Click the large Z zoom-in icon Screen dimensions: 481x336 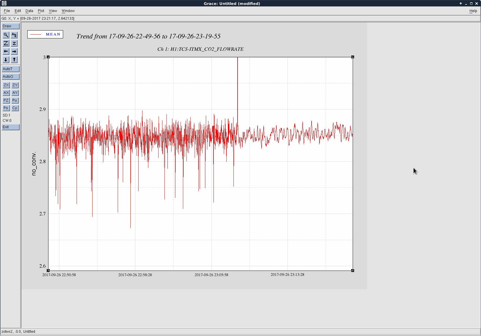[6, 43]
